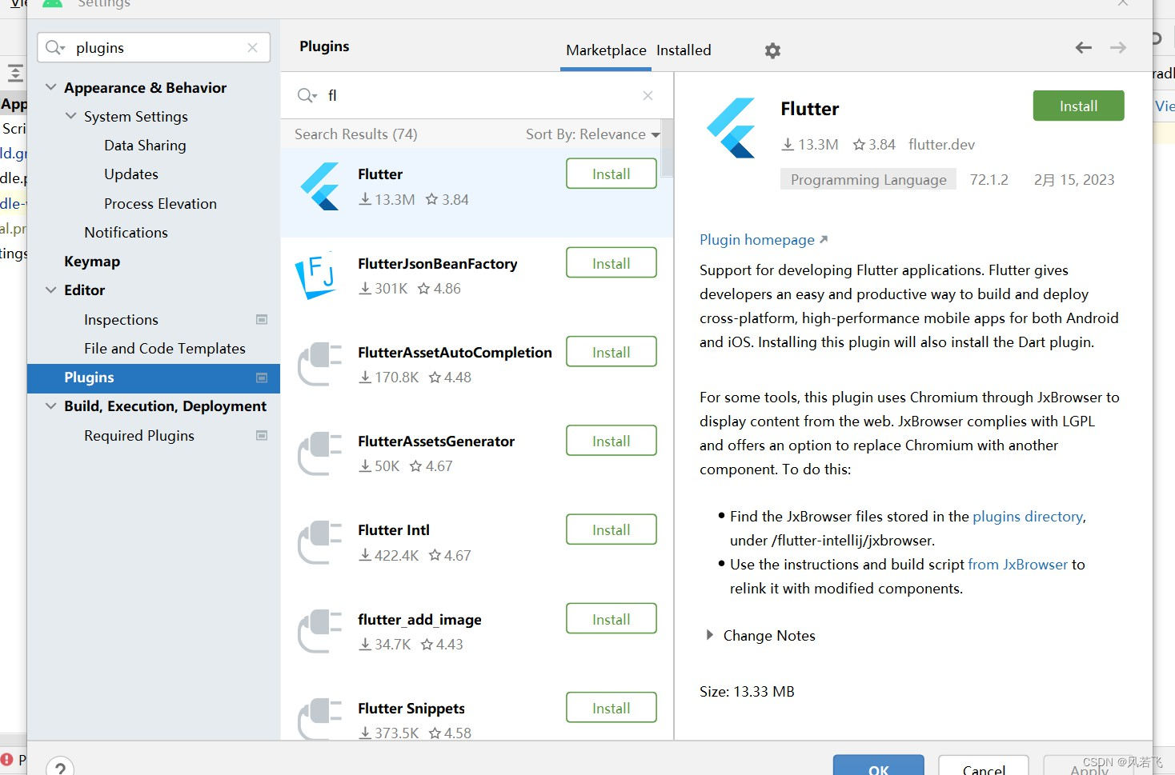Viewport: 1175px width, 775px height.
Task: Select the flutter_add_image plug icon
Action: tap(319, 631)
